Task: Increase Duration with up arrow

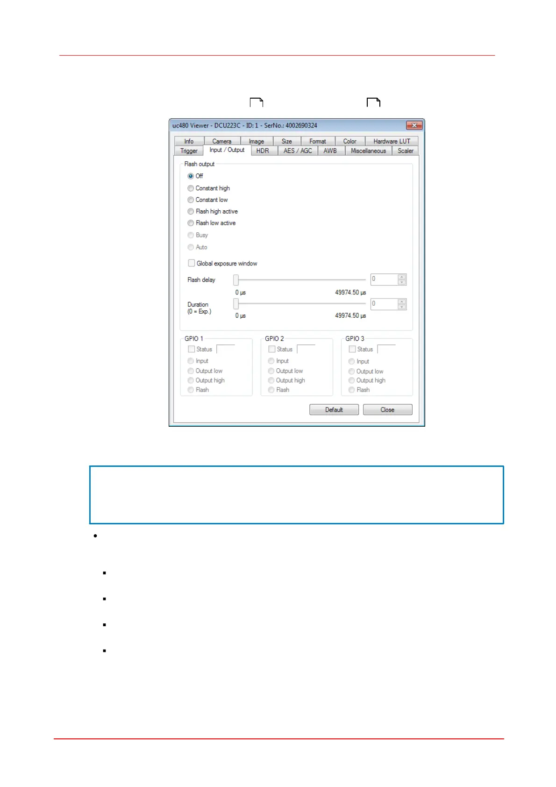Action: (x=402, y=301)
